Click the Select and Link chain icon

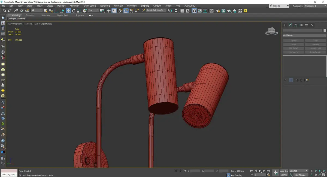(x=16, y=11)
